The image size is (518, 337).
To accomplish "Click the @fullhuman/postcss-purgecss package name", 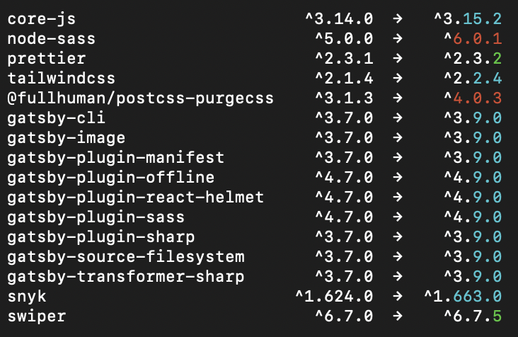I will pos(141,97).
